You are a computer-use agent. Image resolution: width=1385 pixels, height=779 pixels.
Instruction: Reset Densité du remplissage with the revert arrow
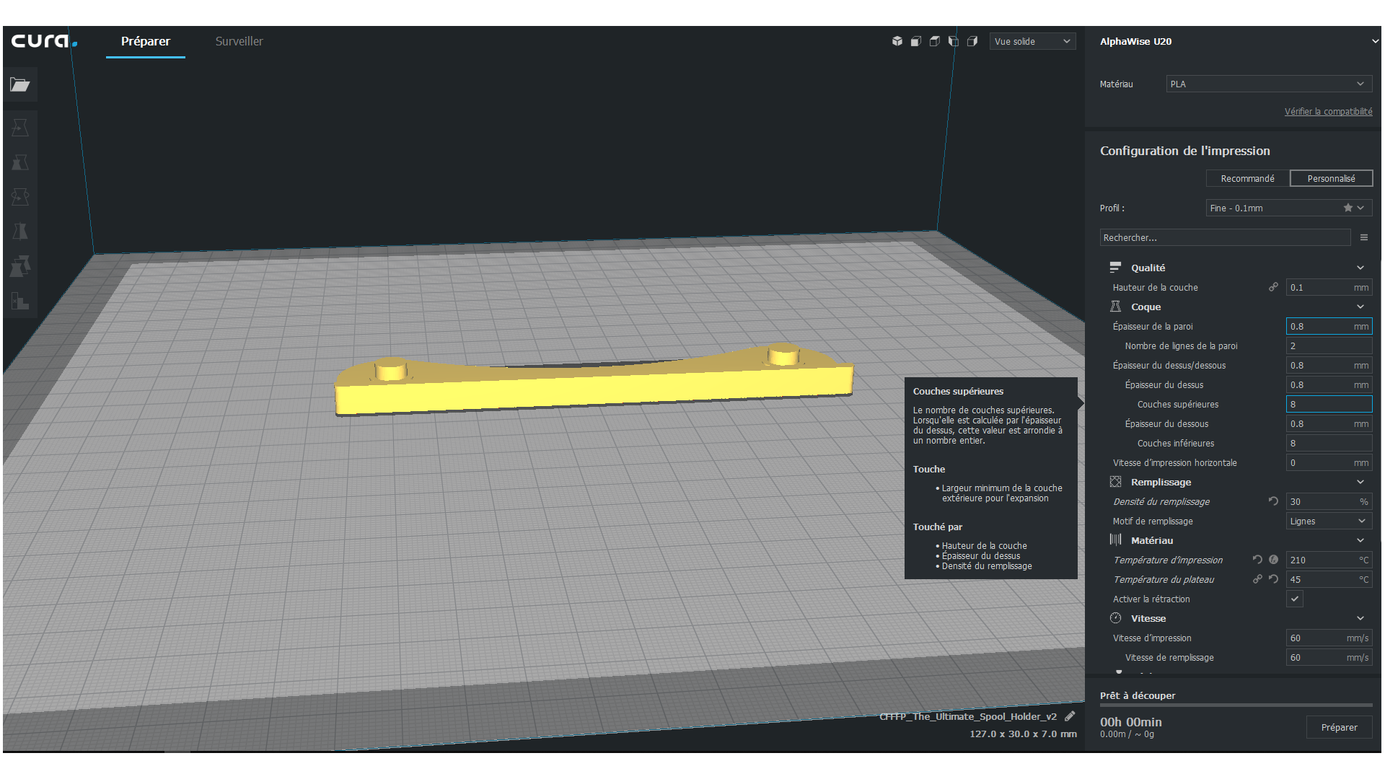1273,501
